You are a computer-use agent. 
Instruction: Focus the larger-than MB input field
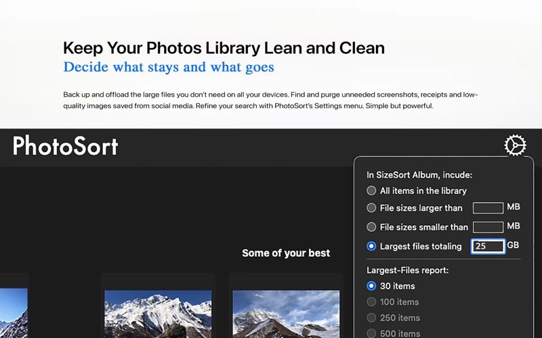point(488,208)
